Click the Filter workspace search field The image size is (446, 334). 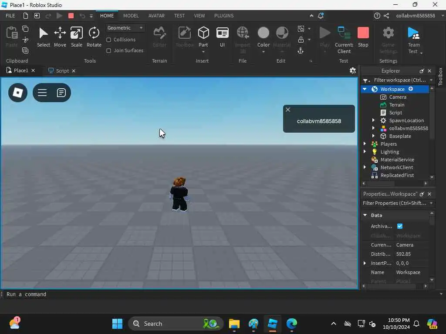pyautogui.click(x=399, y=80)
